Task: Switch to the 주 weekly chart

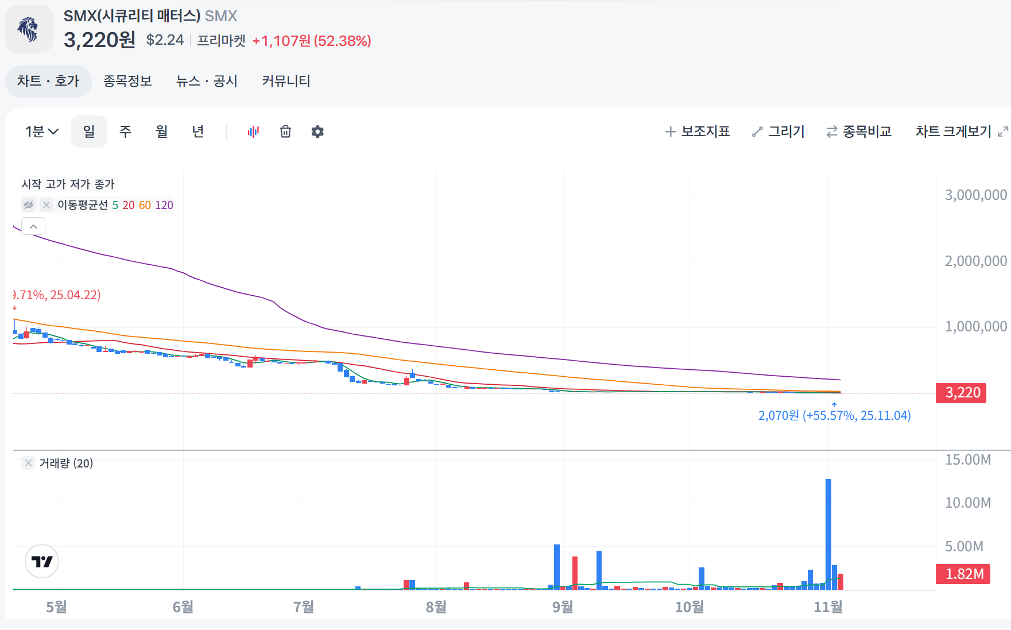Action: (x=125, y=132)
